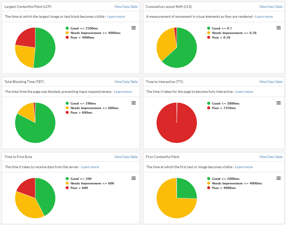Open View Data Table for Time to Interactive
Image resolution: width=286 pixels, height=225 pixels.
point(271,82)
